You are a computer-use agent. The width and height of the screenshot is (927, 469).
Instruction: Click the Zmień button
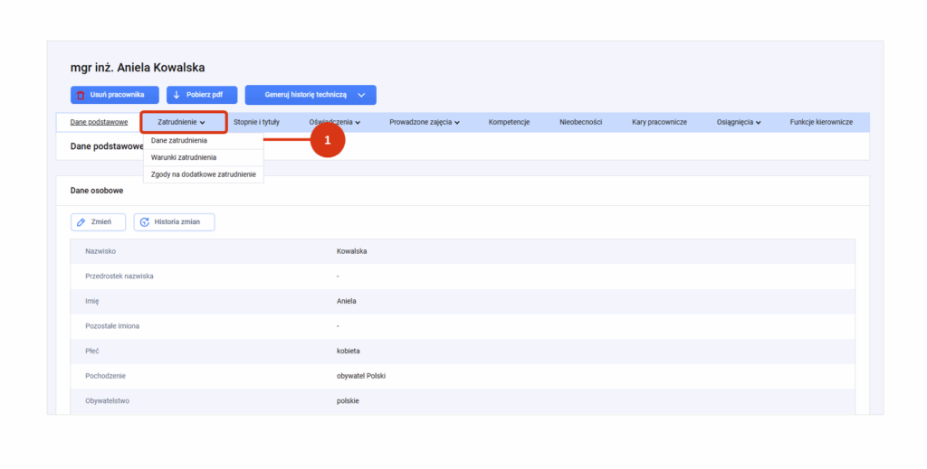click(x=98, y=222)
